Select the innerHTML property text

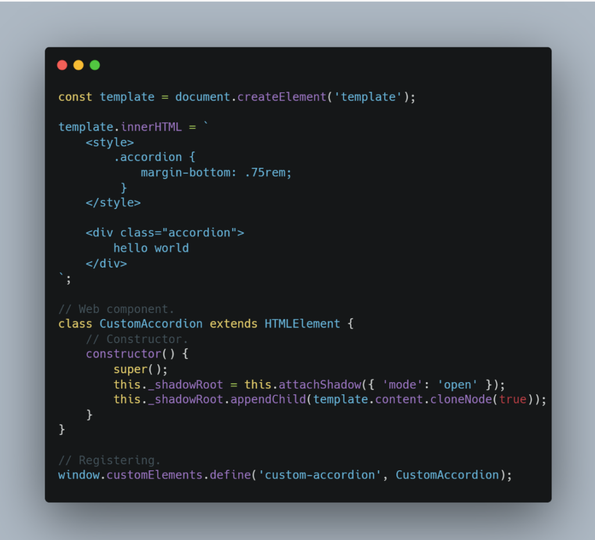tap(152, 127)
